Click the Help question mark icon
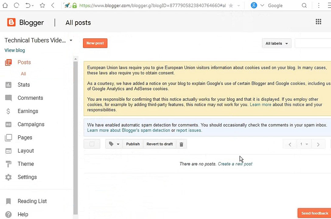 [8, 214]
